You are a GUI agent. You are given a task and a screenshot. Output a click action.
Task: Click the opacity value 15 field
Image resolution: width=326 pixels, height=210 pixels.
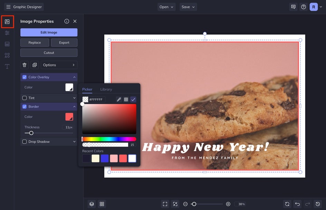pyautogui.click(x=133, y=144)
